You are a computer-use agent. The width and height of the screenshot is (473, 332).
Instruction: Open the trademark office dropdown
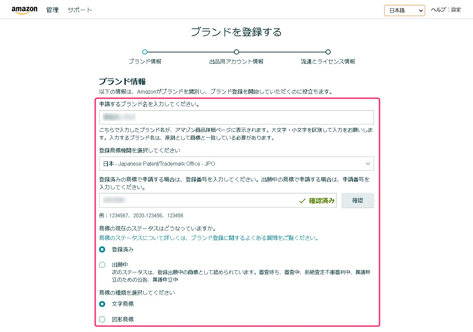236,164
